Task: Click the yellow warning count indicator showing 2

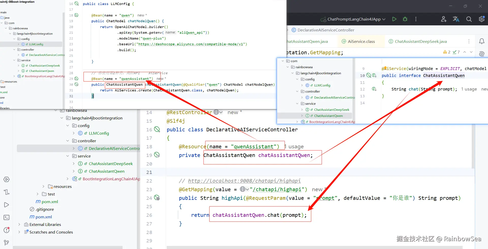Action: pyautogui.click(x=447, y=52)
